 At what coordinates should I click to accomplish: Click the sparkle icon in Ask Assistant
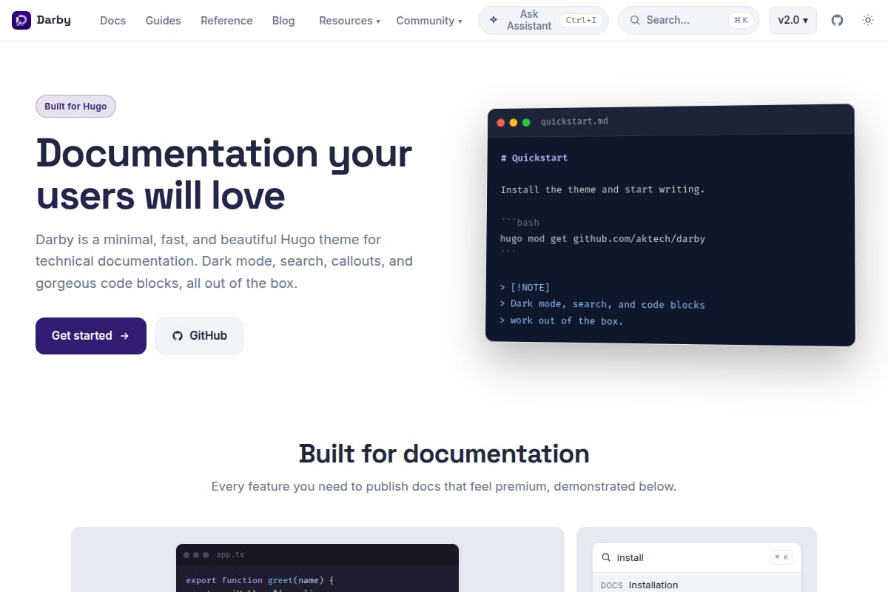tap(494, 20)
